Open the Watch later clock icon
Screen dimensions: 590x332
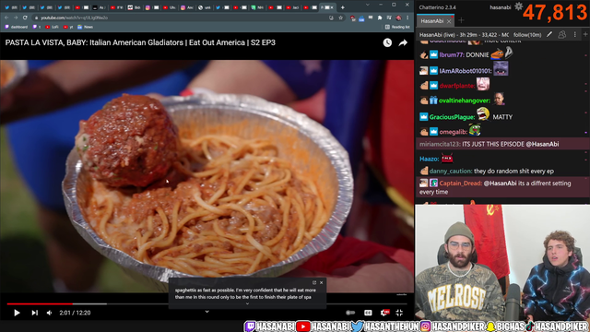[x=387, y=43]
